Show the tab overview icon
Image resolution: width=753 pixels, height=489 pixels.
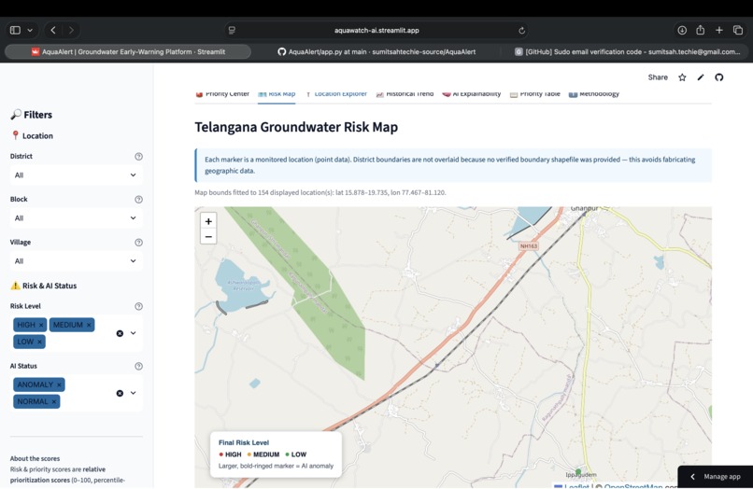click(x=738, y=30)
